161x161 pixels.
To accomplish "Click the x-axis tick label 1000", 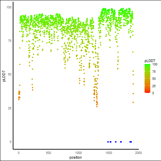I will click(78, 153).
